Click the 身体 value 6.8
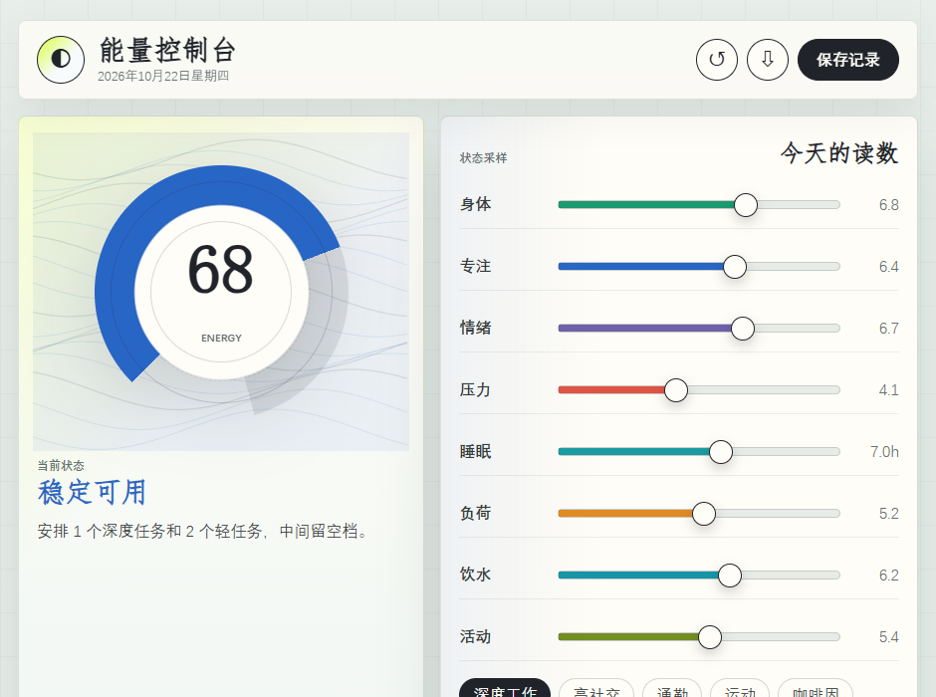Viewport: 936px width, 697px height. (x=888, y=205)
